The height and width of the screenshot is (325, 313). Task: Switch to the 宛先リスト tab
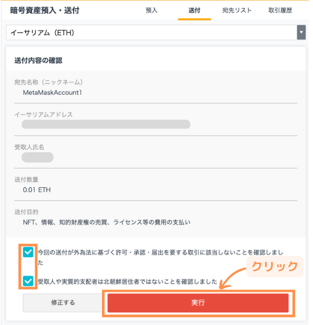(237, 10)
